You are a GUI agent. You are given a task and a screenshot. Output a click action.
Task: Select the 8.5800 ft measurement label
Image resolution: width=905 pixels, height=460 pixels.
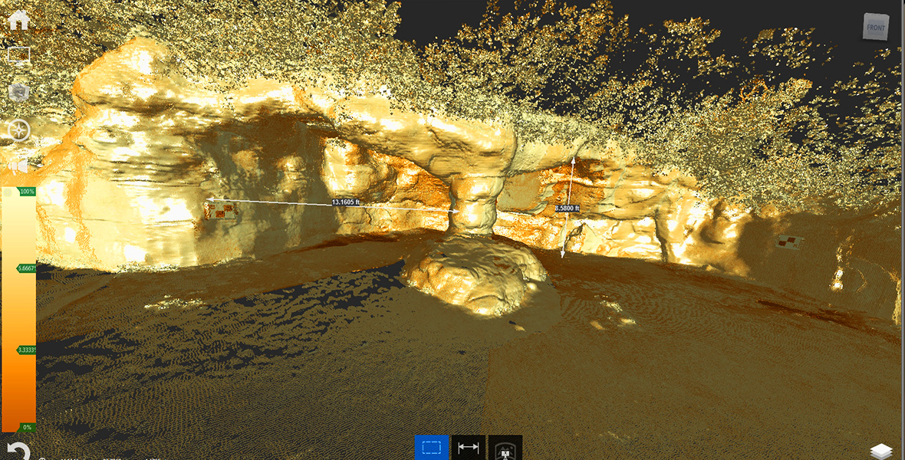click(567, 209)
